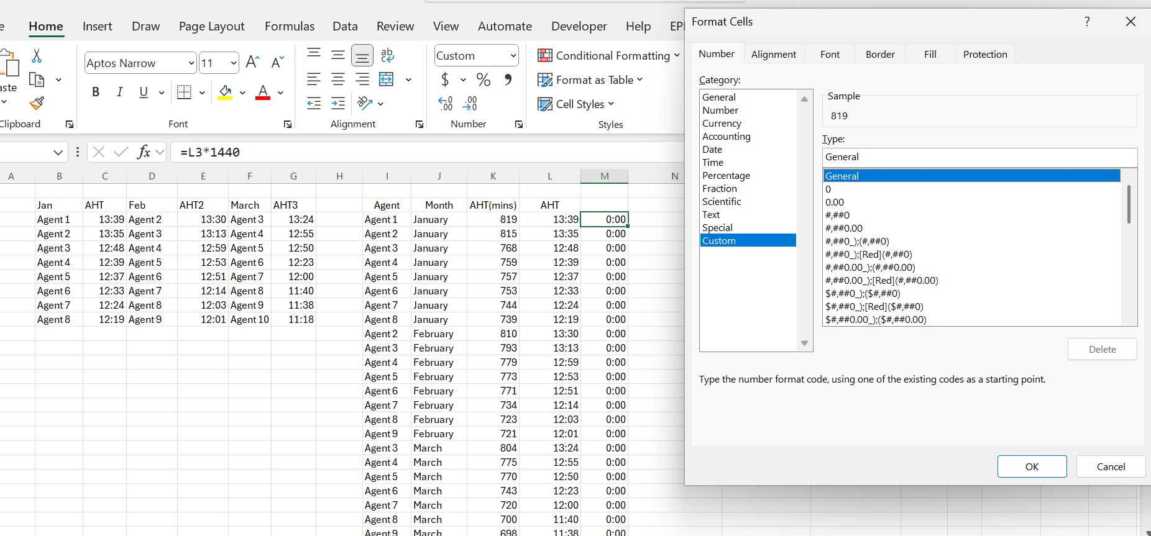Click the Orientation text angle icon
This screenshot has width=1151, height=536.
(x=365, y=103)
